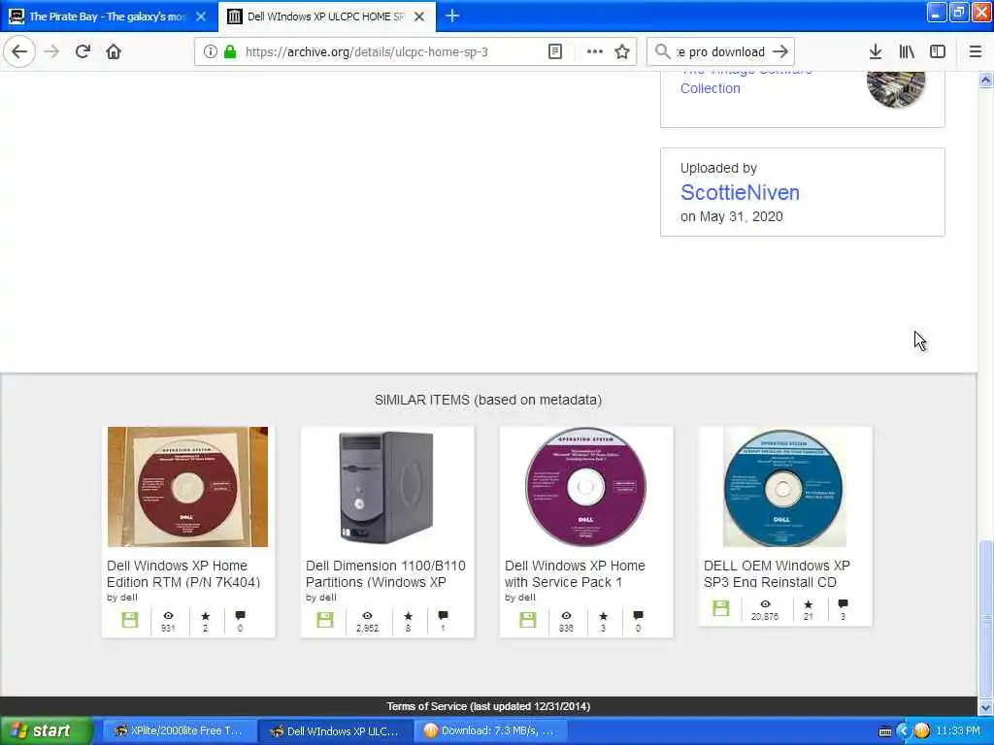The image size is (994, 745).
Task: Open the downloads panel
Action: click(876, 52)
